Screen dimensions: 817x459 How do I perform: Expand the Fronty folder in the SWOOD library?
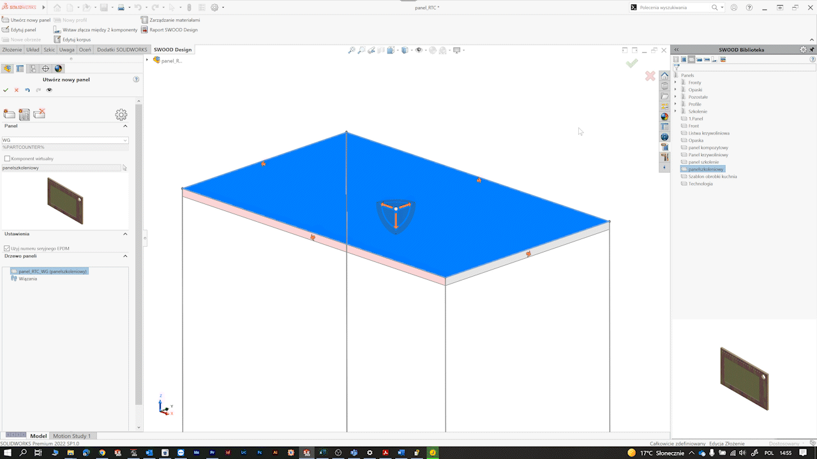point(675,82)
